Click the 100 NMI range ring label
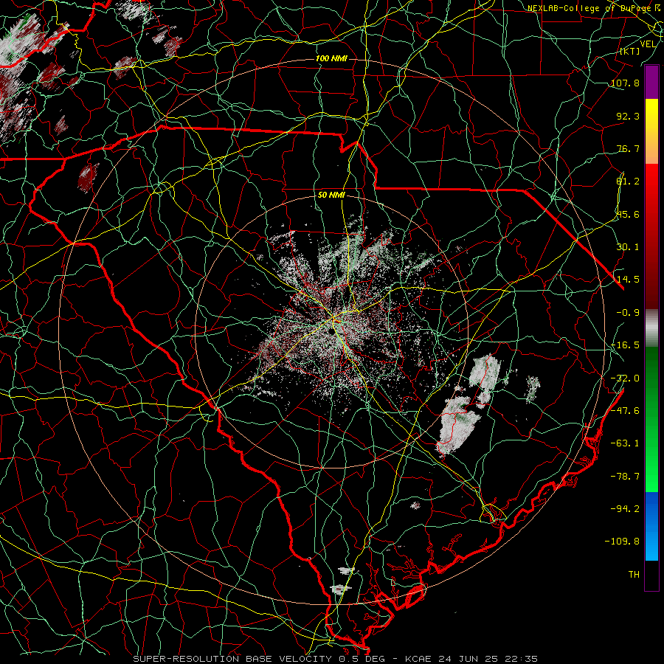 (x=331, y=58)
